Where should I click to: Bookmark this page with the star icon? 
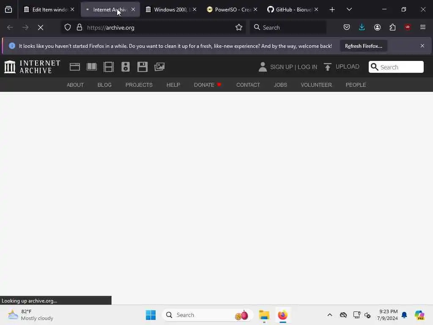239,27
